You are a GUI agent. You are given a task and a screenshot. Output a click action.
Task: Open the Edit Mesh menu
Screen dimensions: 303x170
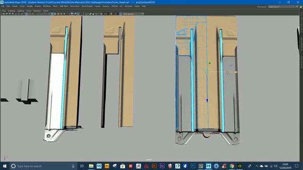pyautogui.click(x=64, y=6)
